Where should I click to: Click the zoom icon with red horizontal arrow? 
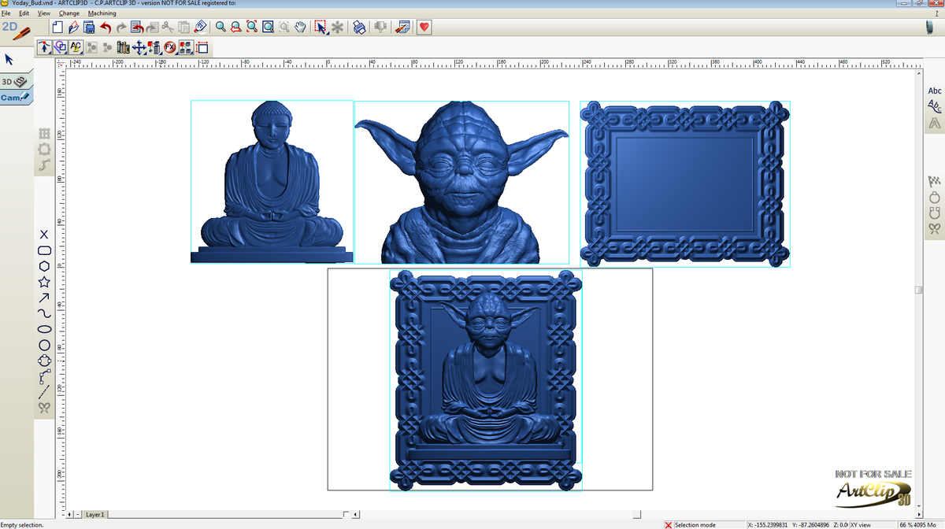[x=236, y=27]
